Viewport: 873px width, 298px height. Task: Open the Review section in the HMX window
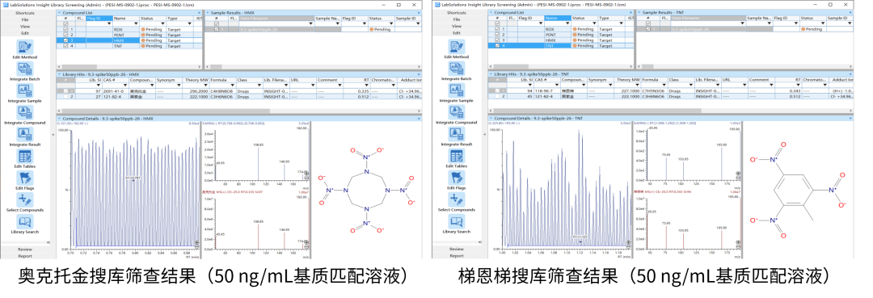point(25,249)
